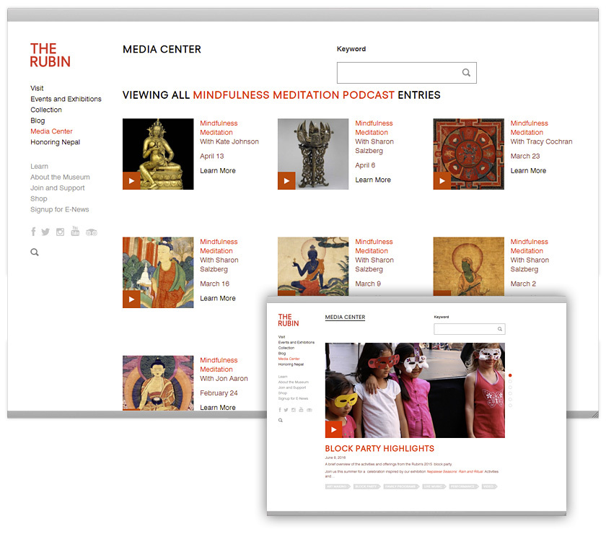Screen dimensions: 606x534
Task: Open the Facebook social icon
Action: point(33,232)
